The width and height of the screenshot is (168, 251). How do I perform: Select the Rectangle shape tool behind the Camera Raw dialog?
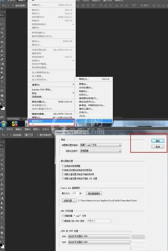[2, 227]
